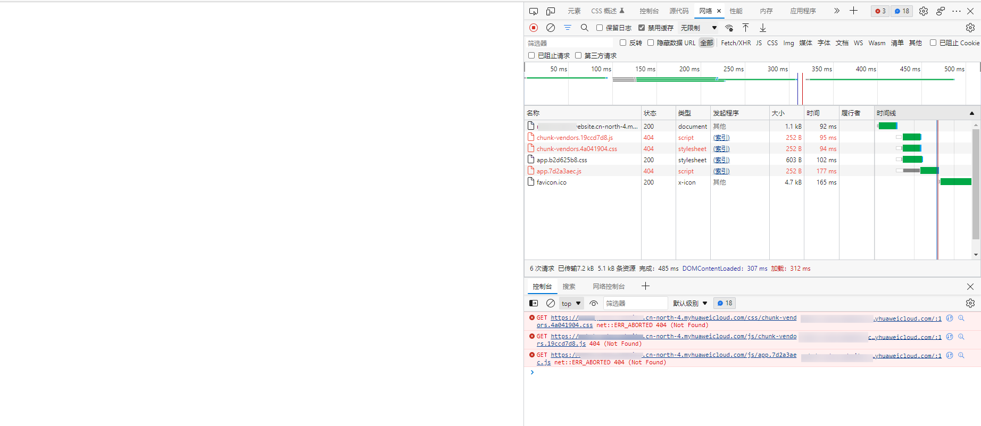
Task: Filter requests by 字体 type
Action: pyautogui.click(x=824, y=43)
